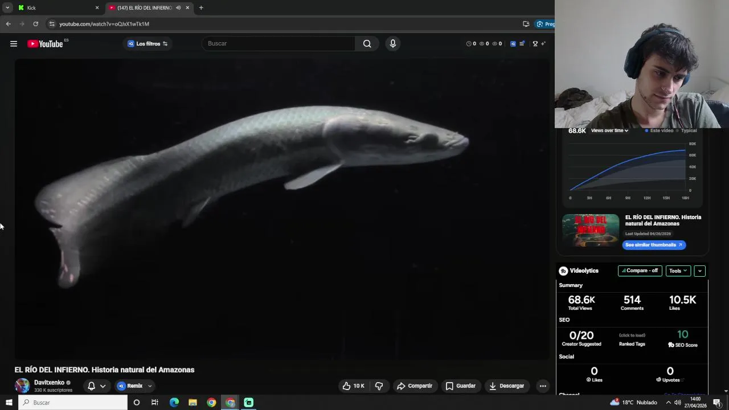Screen dimensions: 729x410
Task: Start voice search with the microphone
Action: point(392,44)
